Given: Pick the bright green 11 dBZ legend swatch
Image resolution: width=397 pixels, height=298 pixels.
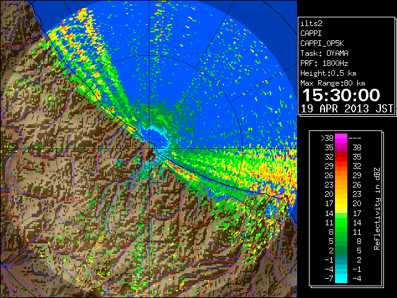Looking at the screenshot, I should (341, 222).
